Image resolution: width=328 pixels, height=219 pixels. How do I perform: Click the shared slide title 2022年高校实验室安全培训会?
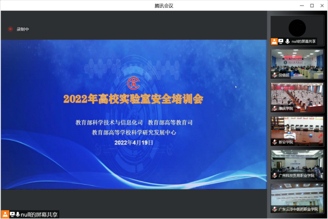[133, 99]
